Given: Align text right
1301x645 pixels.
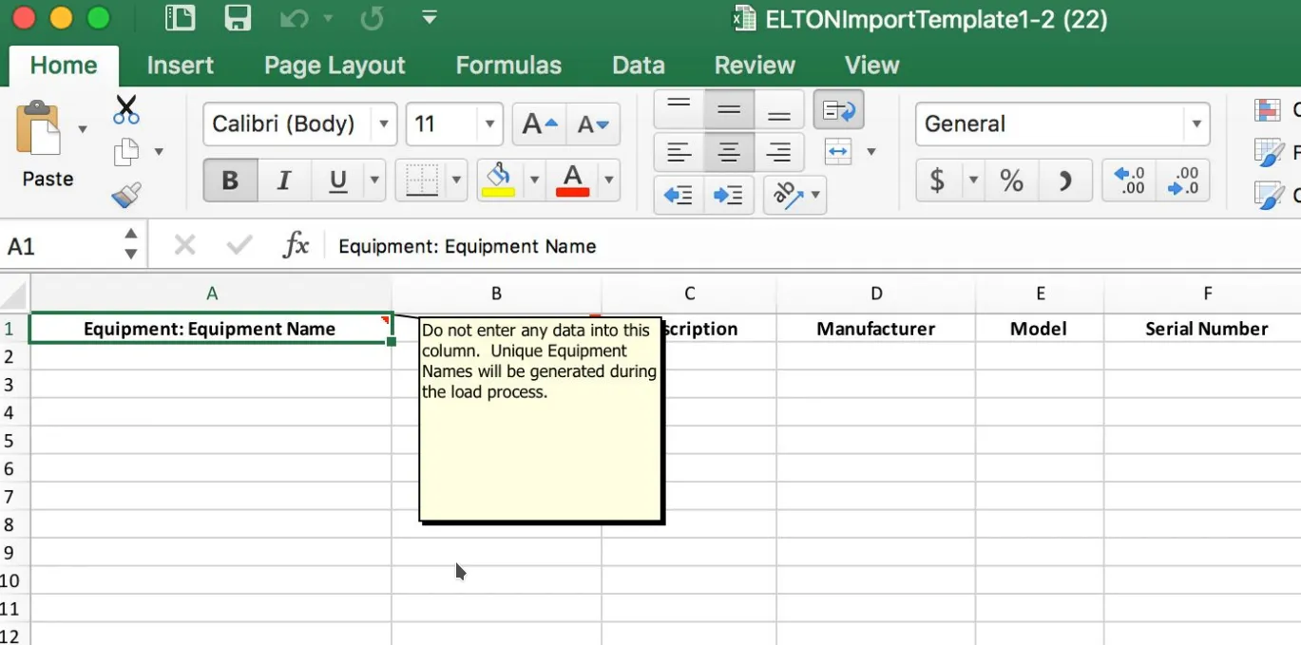Looking at the screenshot, I should coord(779,152).
